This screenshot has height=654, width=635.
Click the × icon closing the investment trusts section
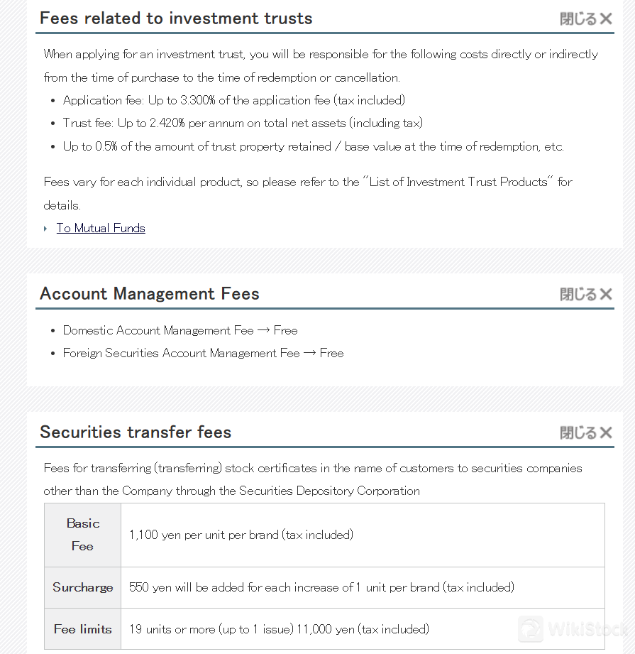pos(607,19)
